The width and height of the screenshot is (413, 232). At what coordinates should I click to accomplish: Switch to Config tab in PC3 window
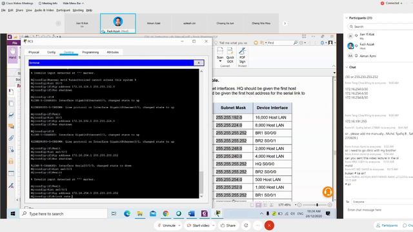click(51, 52)
